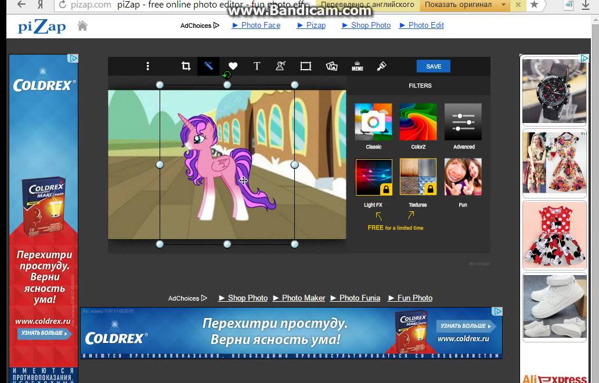
Task: Click the ad info icon on left Coldrex banner
Action: (x=73, y=59)
